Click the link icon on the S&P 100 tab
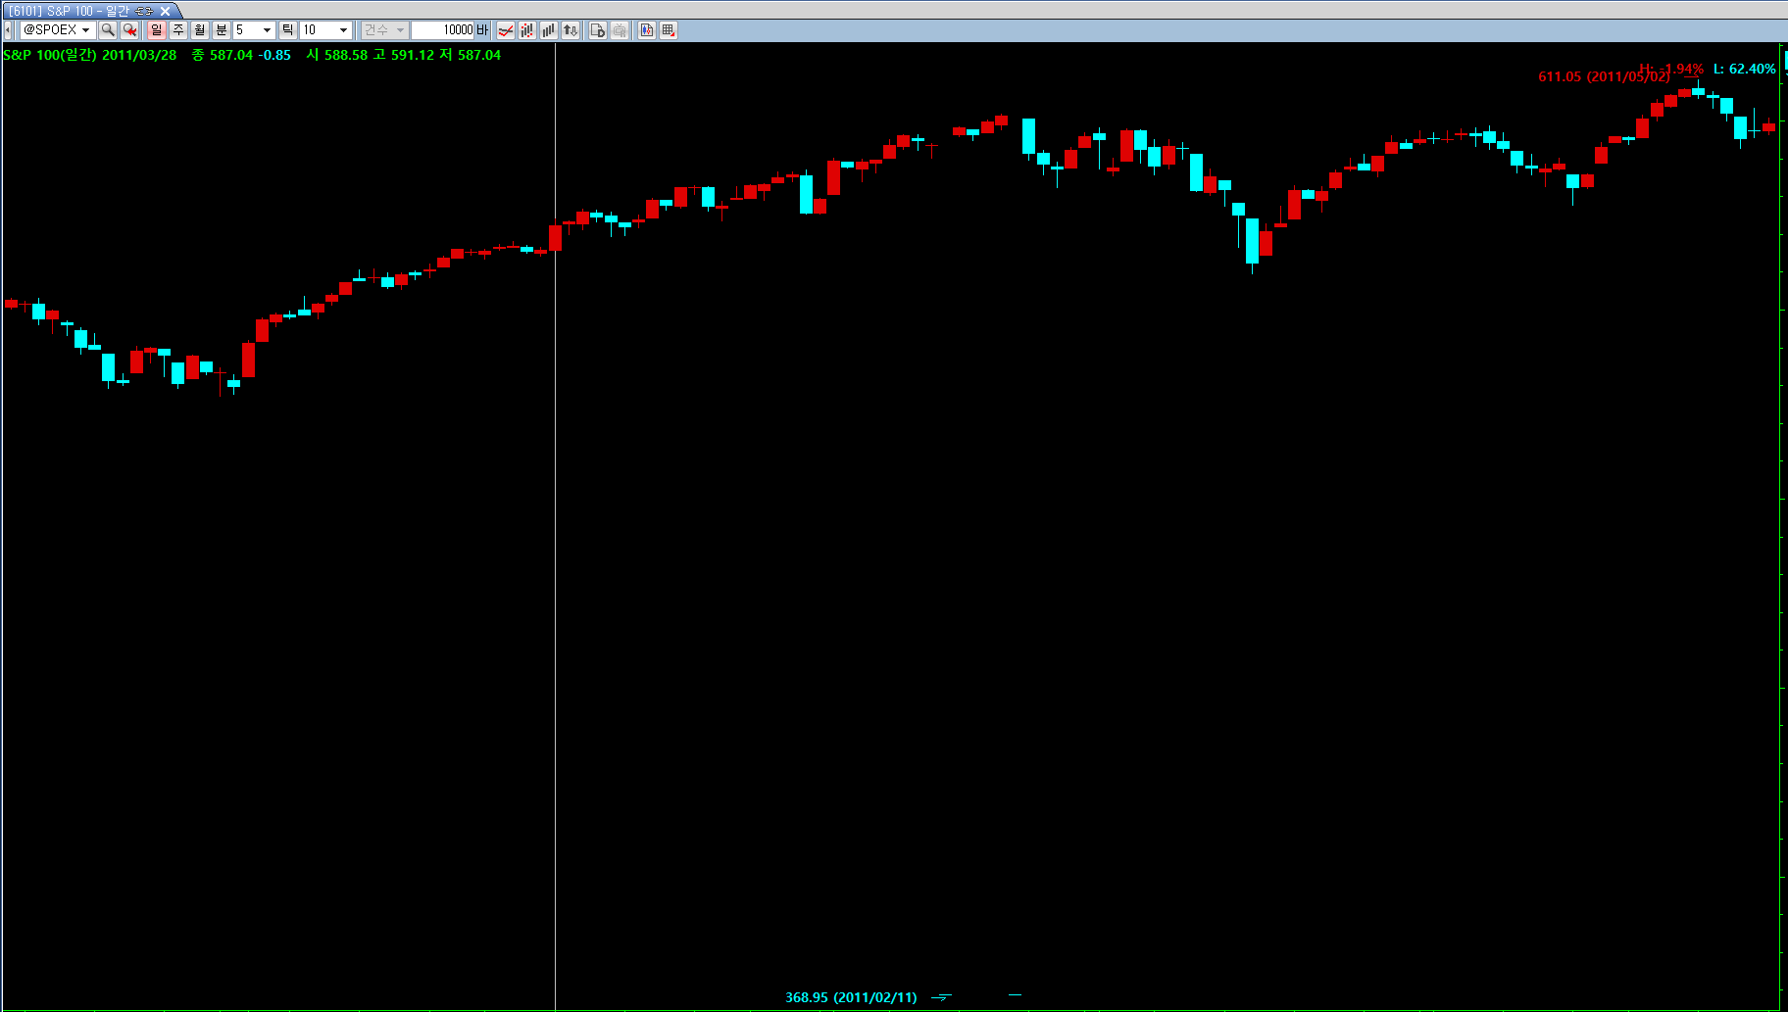Viewport: 1788px width, 1012px height. click(x=144, y=11)
